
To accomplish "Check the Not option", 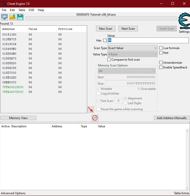I will coord(161,53).
